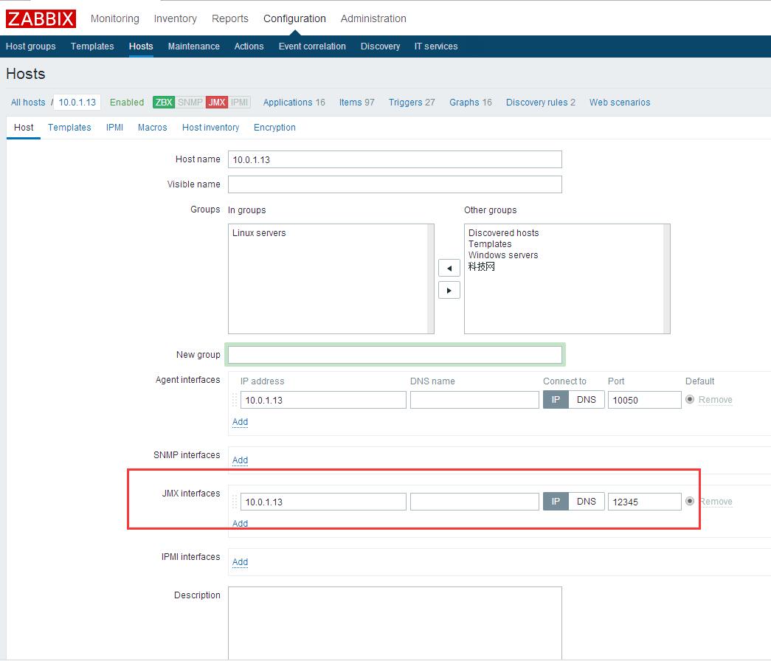
Task: Switch to the IPMI form tab
Action: pos(114,128)
